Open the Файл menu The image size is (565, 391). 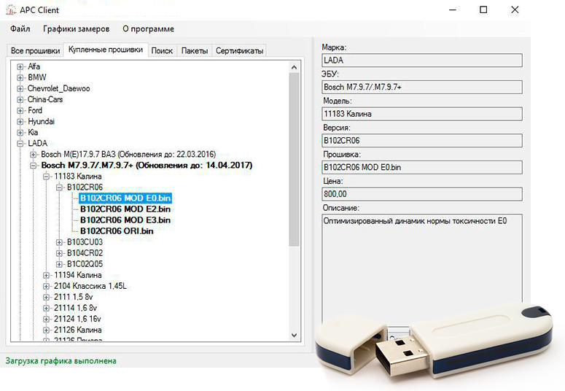(20, 29)
